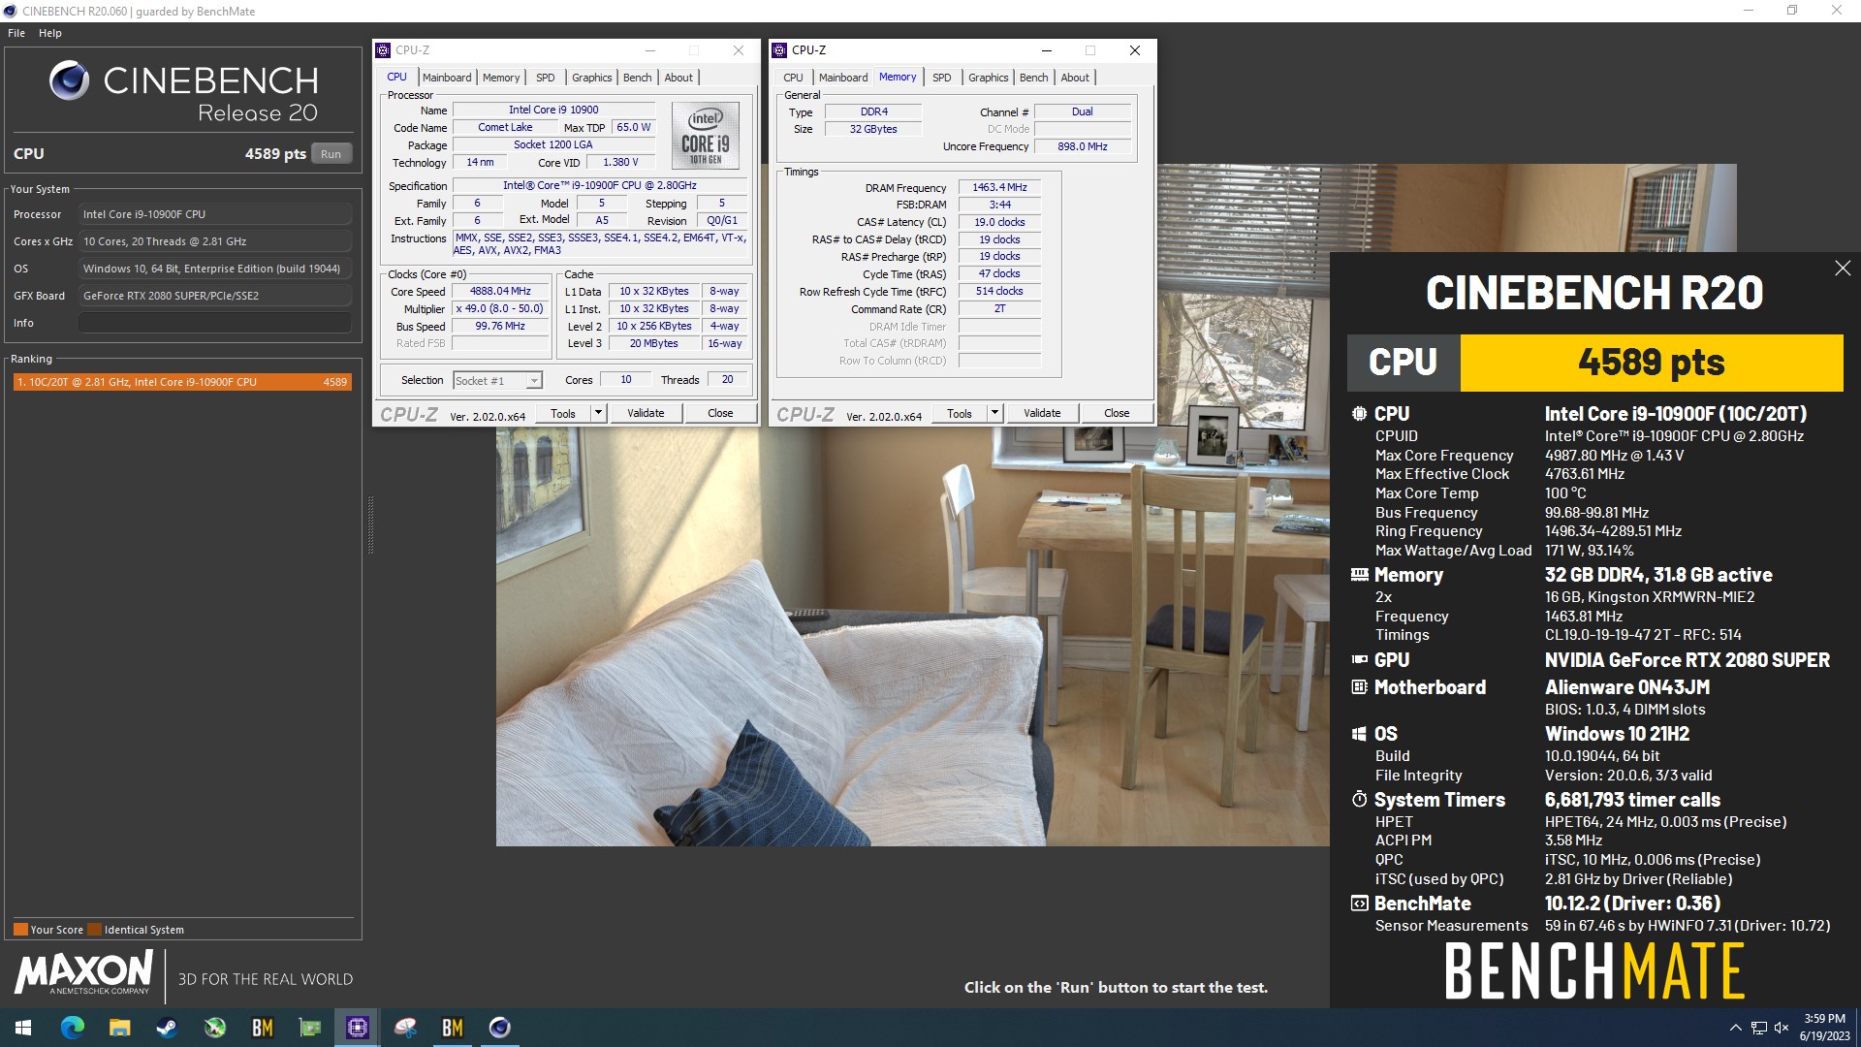Show hidden system tray icons
Viewport: 1861px width, 1047px height.
(1735, 1028)
